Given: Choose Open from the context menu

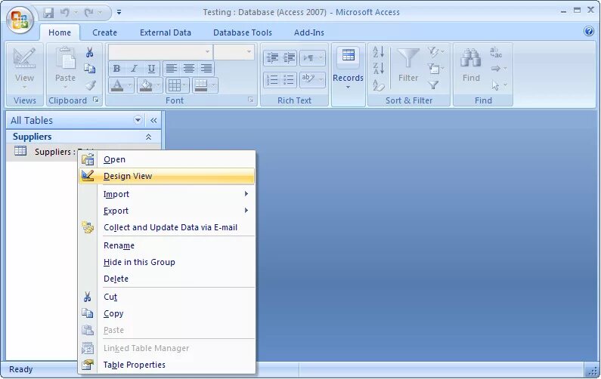Looking at the screenshot, I should click(x=167, y=159).
